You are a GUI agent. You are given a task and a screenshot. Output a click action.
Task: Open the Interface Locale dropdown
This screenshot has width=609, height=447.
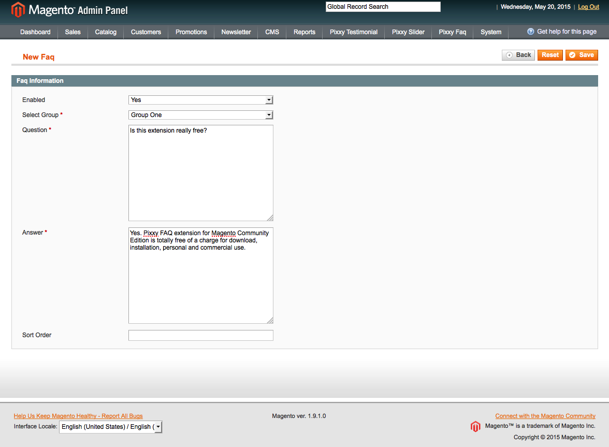click(x=111, y=427)
